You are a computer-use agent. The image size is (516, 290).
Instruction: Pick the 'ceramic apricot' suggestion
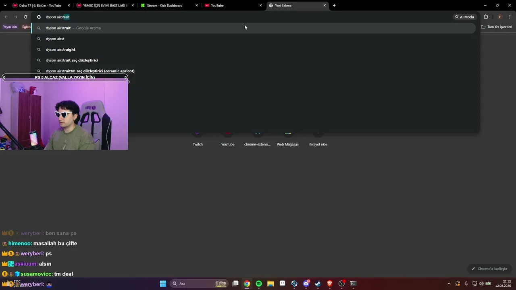coord(254,71)
